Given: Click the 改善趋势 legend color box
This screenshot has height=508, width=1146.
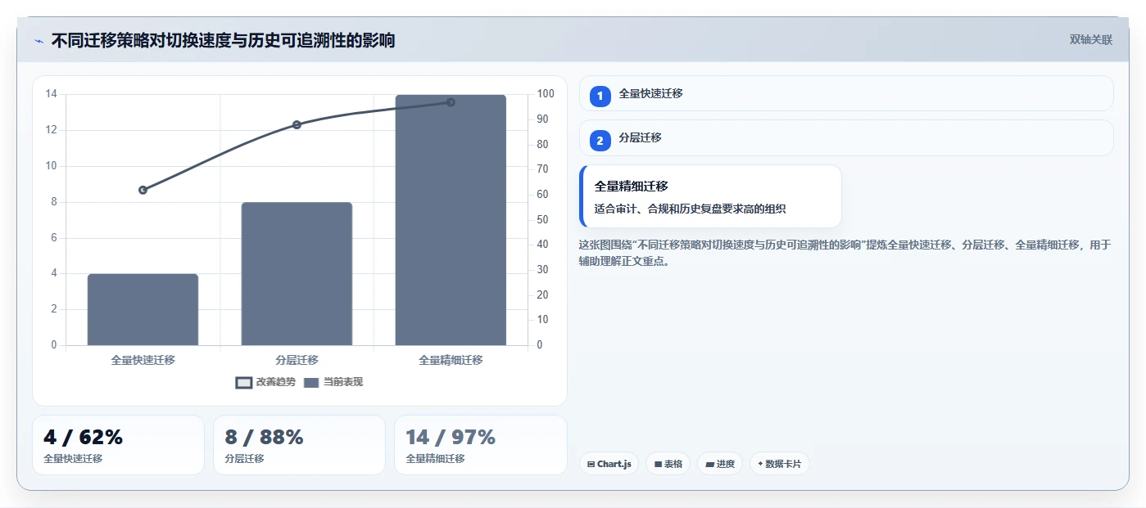Looking at the screenshot, I should (243, 383).
